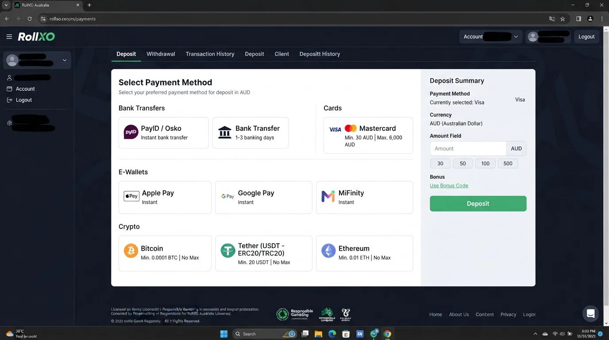This screenshot has height=340, width=609.
Task: Click the Chrome icon in the taskbar
Action: coord(387,334)
